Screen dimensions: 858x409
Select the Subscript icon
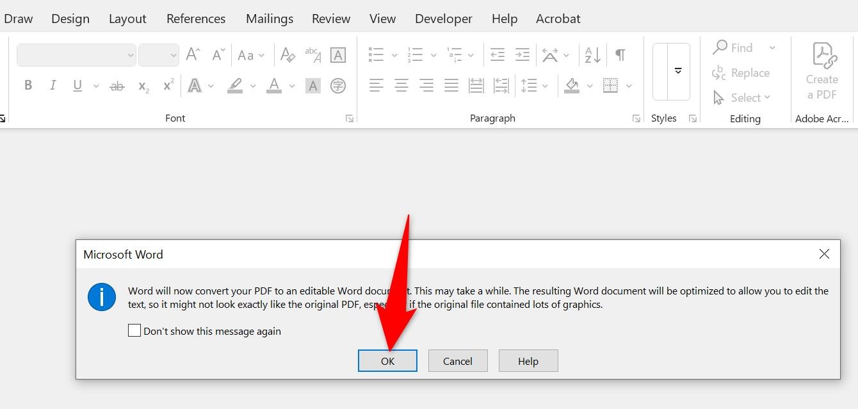tap(142, 85)
